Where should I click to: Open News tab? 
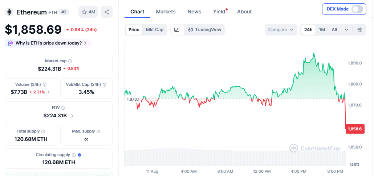tap(194, 12)
